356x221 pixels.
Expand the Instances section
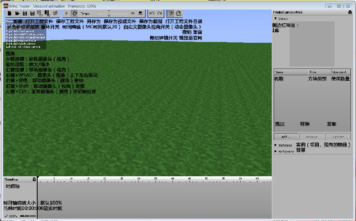[275, 145]
